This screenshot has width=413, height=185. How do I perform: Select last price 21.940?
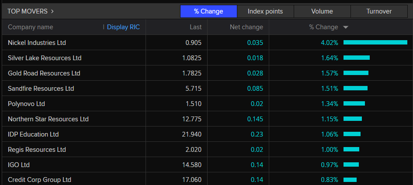pyautogui.click(x=192, y=134)
